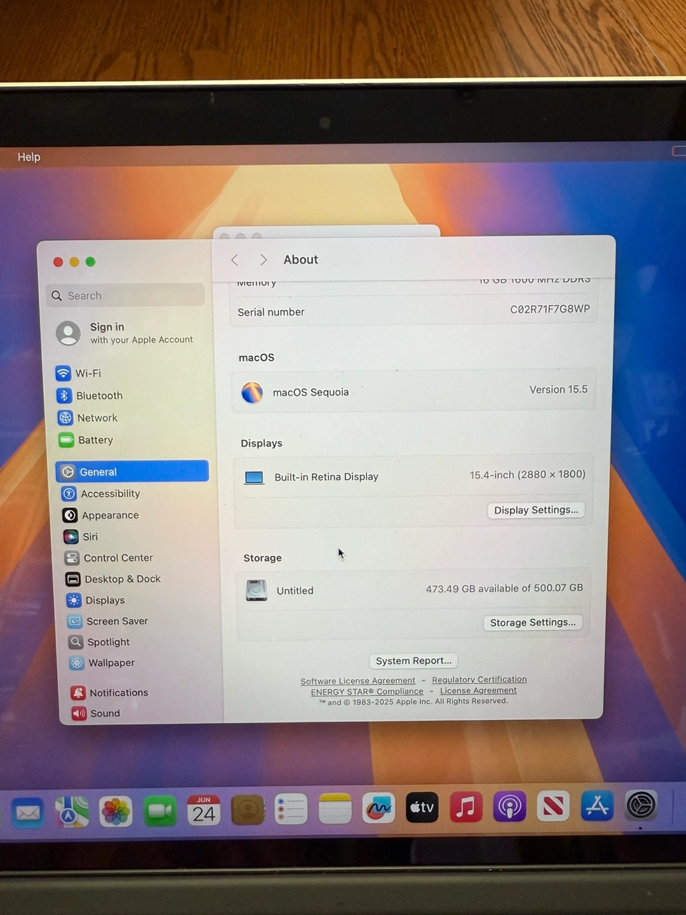
Task: Go back with the left chevron
Action: point(234,260)
